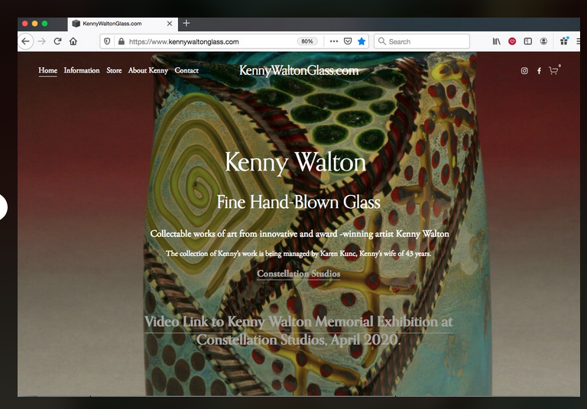Open the Firefox library icon
Image resolution: width=587 pixels, height=409 pixels.
(x=496, y=41)
